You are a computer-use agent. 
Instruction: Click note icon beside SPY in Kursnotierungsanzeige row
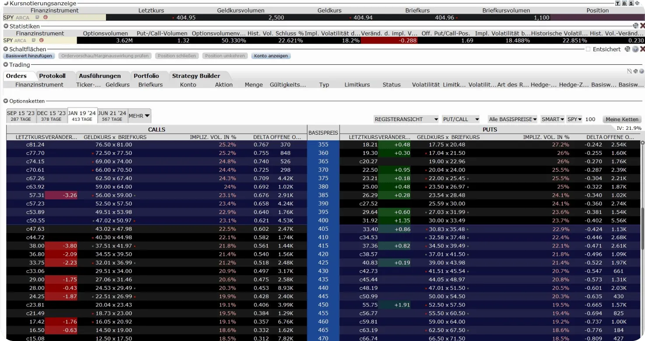pos(37,17)
